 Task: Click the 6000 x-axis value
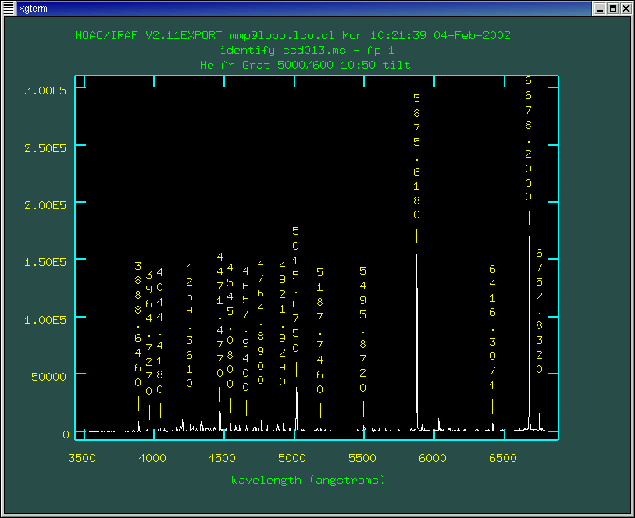pos(433,458)
